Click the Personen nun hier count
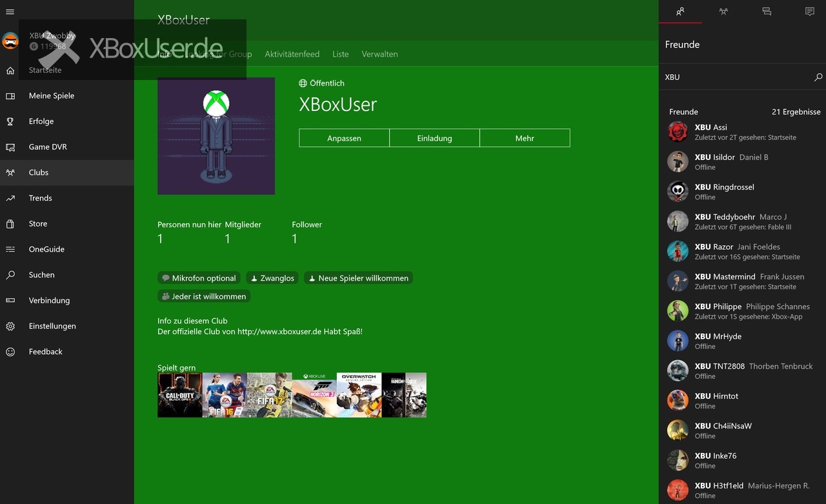The height and width of the screenshot is (504, 826). pyautogui.click(x=161, y=239)
